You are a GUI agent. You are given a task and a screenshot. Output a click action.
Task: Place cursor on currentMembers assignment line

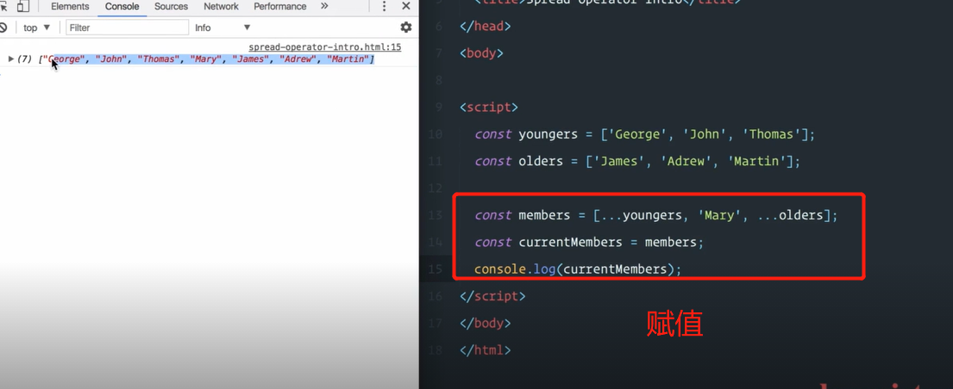point(589,242)
